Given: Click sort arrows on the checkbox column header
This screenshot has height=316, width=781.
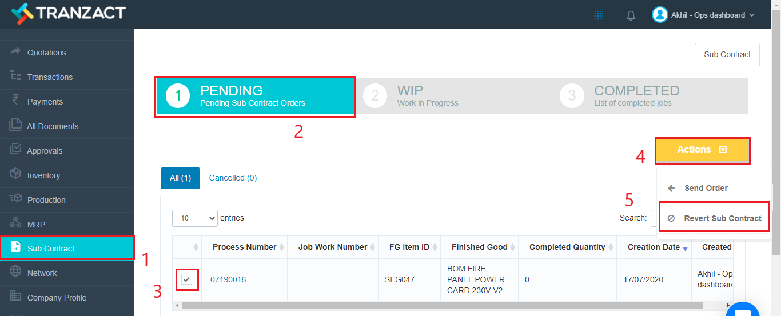Looking at the screenshot, I should point(196,247).
